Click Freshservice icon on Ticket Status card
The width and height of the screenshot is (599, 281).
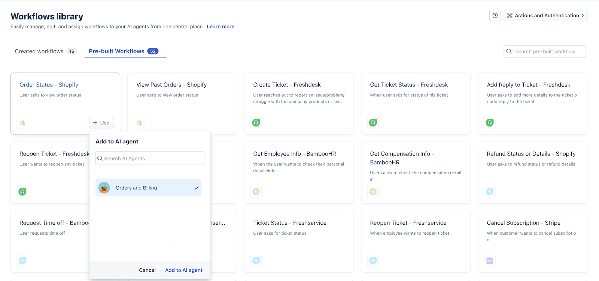[256, 261]
